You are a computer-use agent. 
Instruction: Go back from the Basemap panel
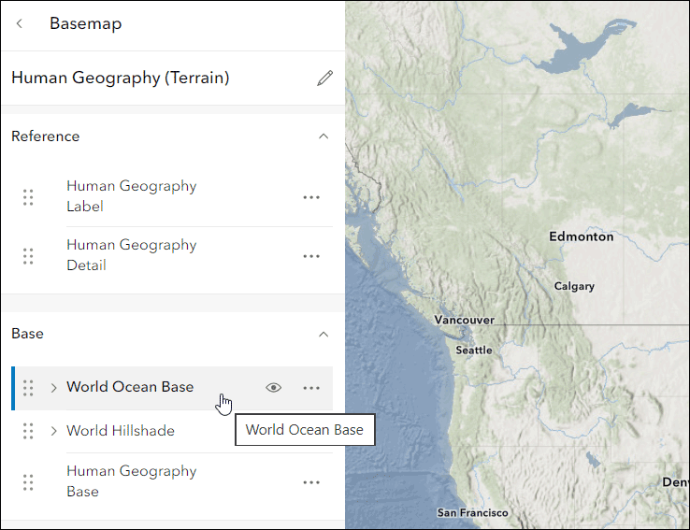click(x=20, y=23)
